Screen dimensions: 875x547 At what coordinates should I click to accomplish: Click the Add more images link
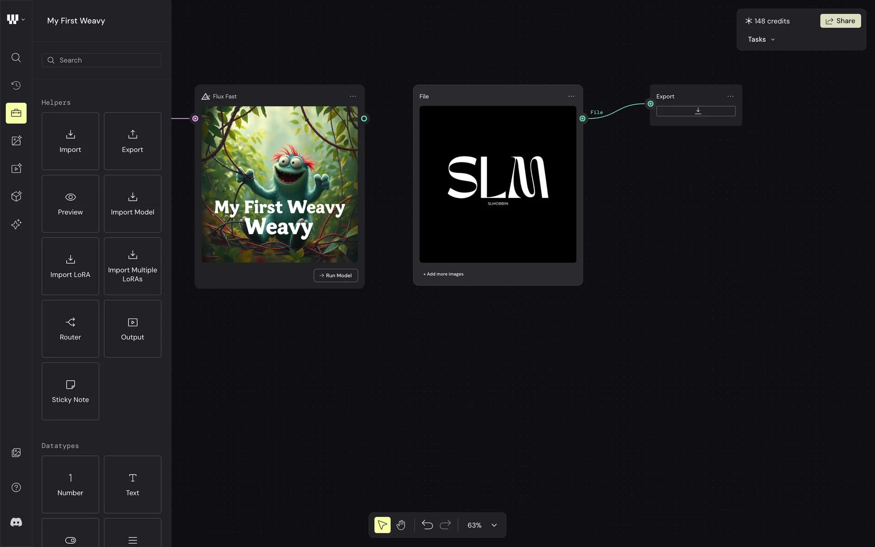coord(443,274)
